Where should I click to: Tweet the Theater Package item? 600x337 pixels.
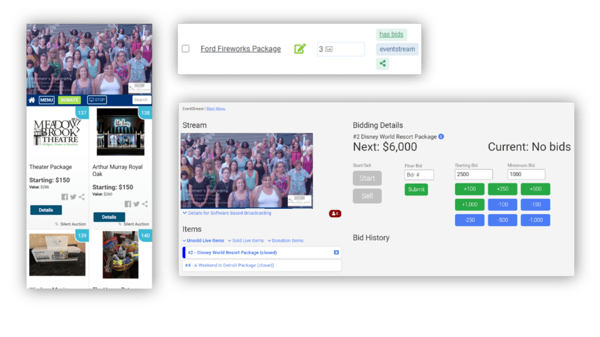coord(73,197)
